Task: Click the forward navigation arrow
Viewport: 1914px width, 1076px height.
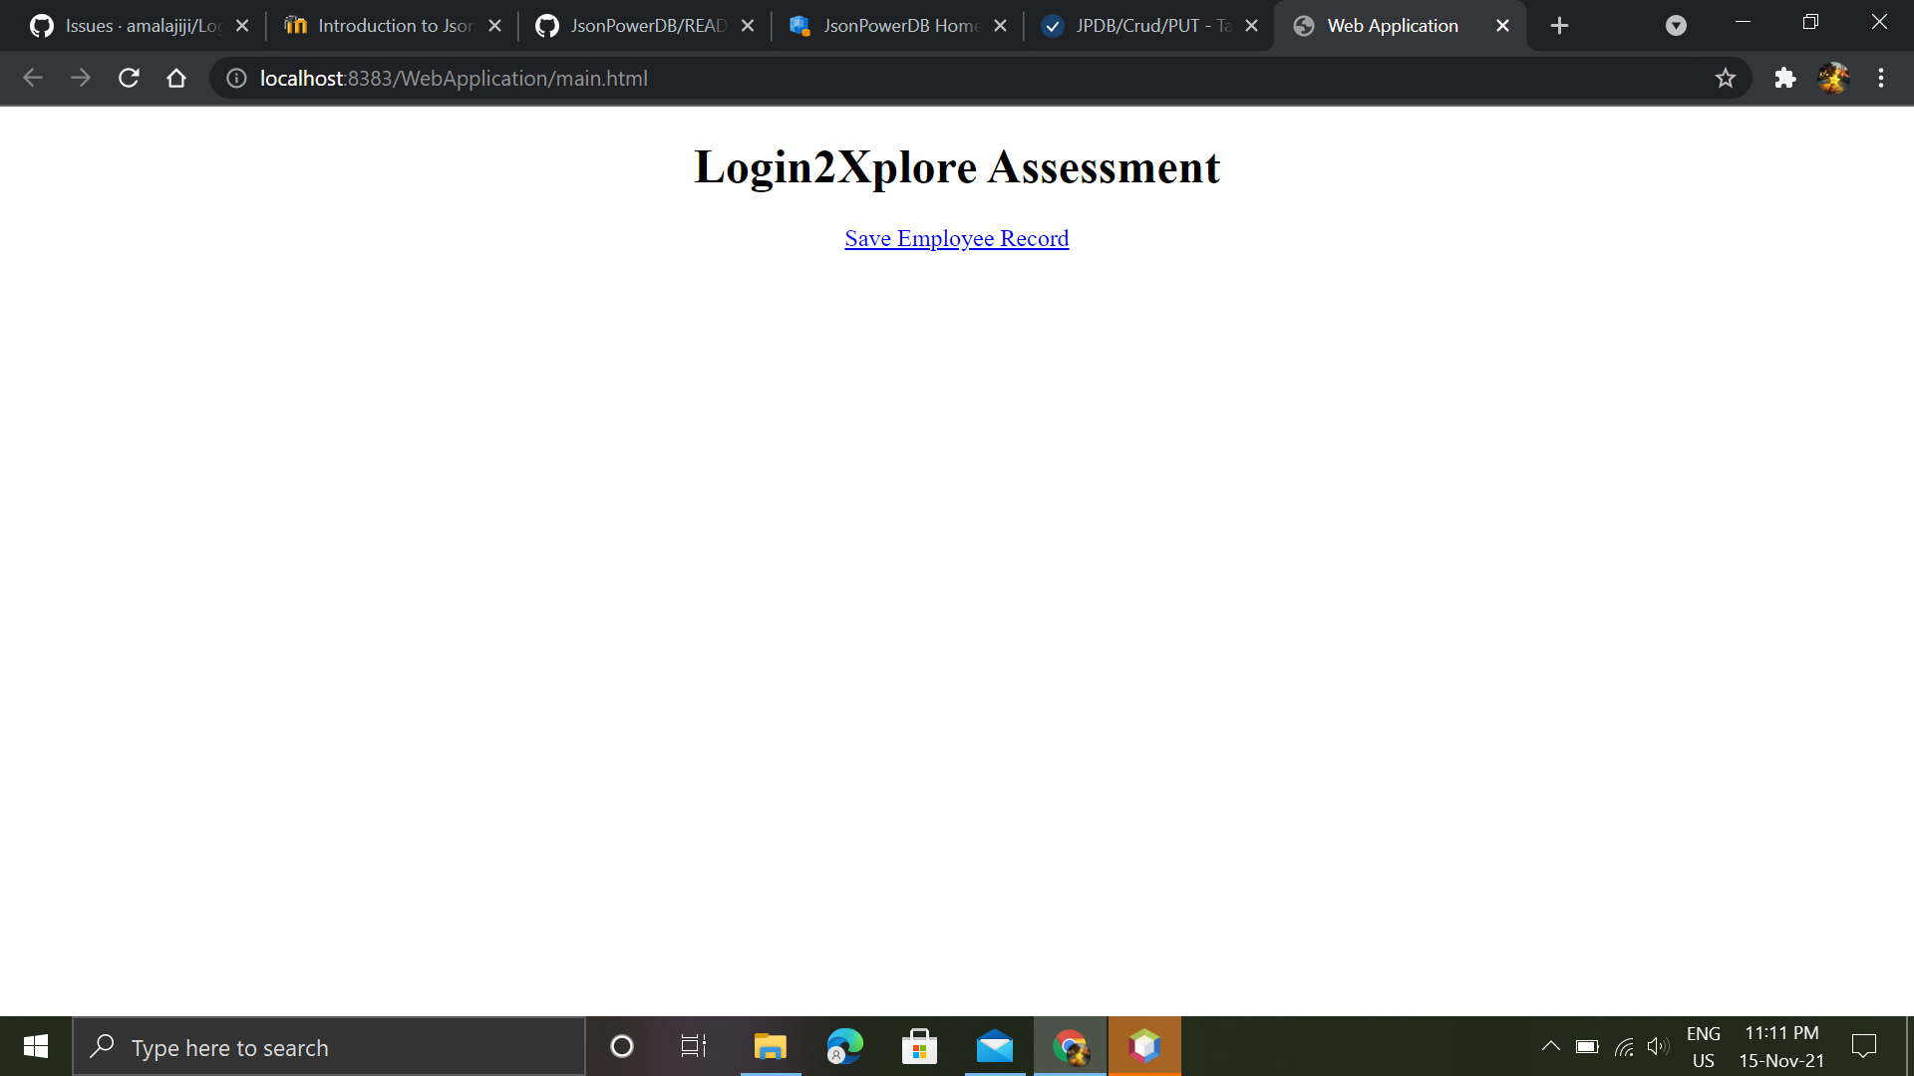Action: click(x=81, y=78)
